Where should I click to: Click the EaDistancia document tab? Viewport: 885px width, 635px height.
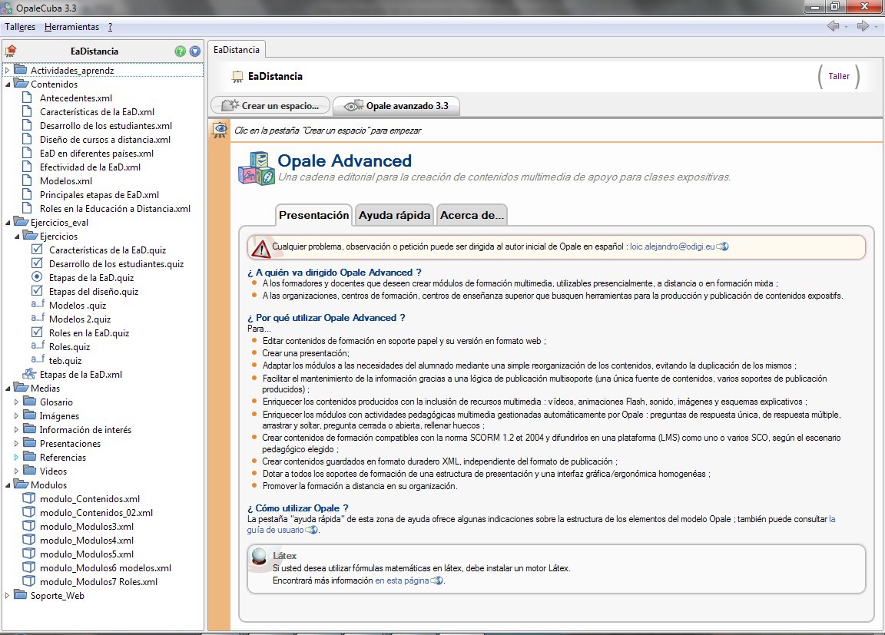[237, 50]
